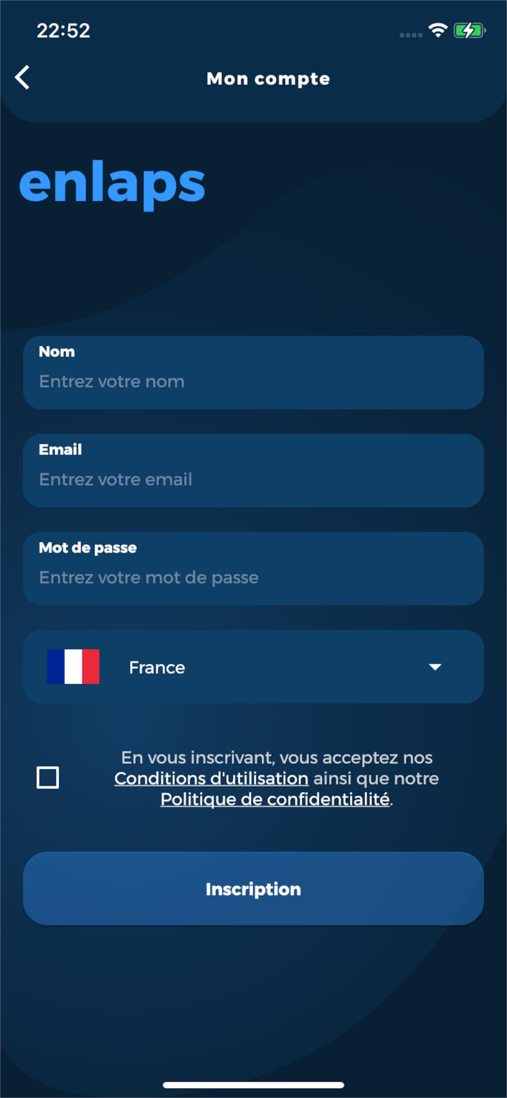Screen dimensions: 507x1098
Task: Tap the Mon compte header title
Action: [268, 79]
